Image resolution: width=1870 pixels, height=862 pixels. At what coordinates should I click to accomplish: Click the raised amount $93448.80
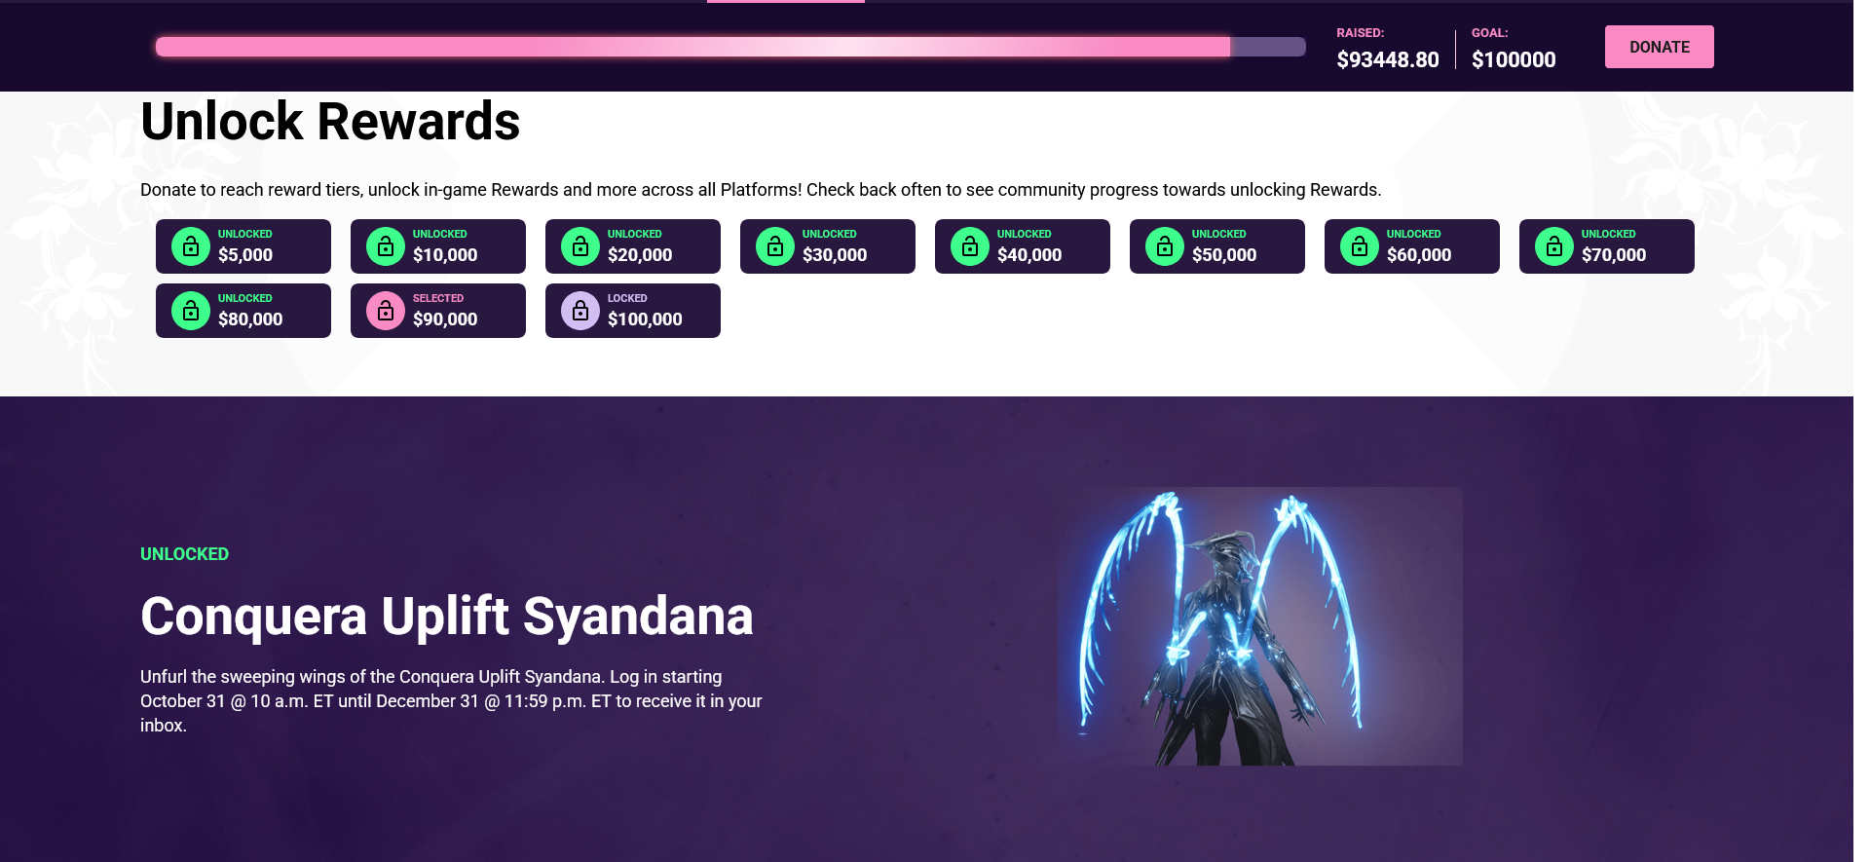coord(1388,59)
